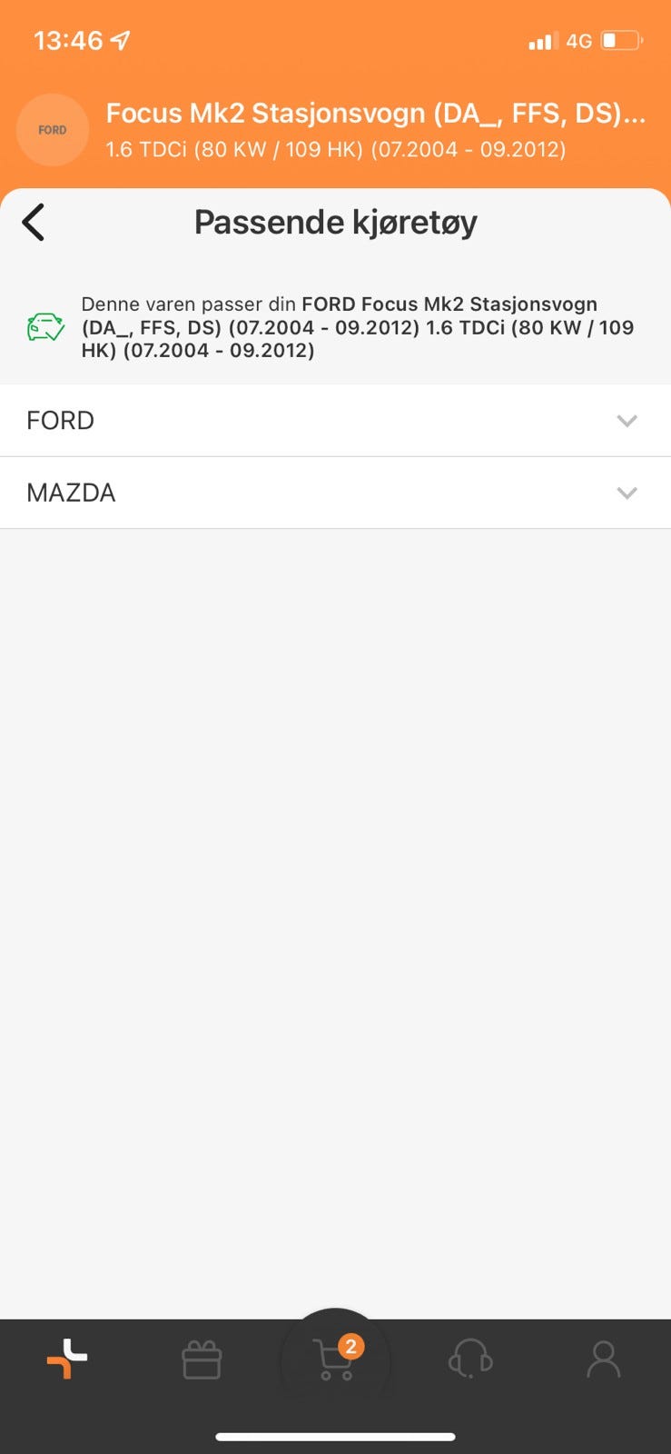Tap the 13:46 clock in status bar
Image resolution: width=671 pixels, height=1454 pixels.
68,41
